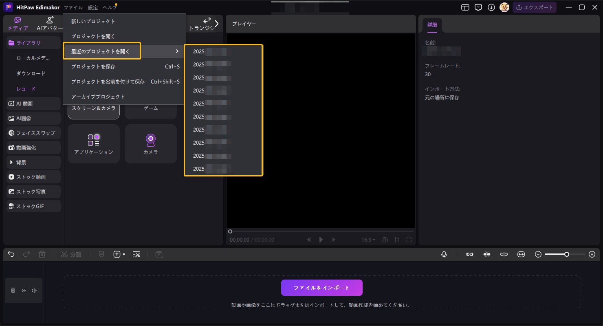Click the undo arrow above the timeline
603x326 pixels.
[x=11, y=254]
